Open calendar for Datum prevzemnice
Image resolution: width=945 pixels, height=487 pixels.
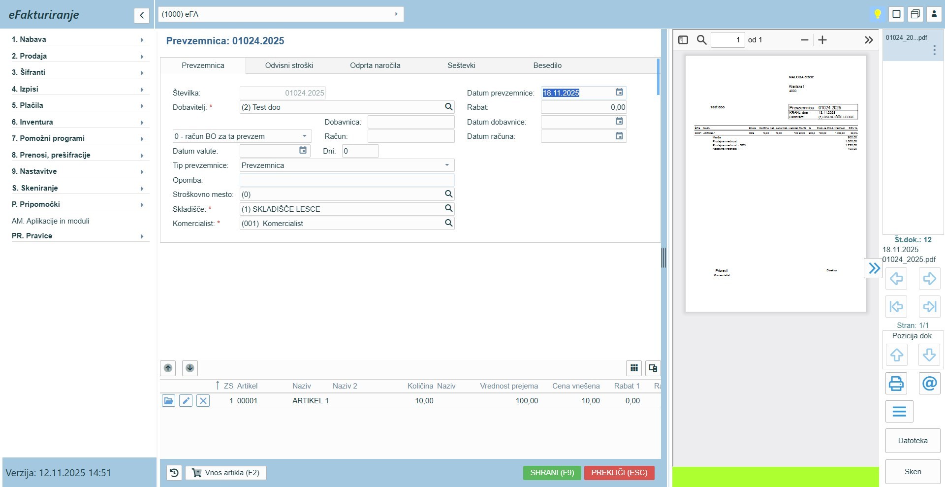point(619,93)
